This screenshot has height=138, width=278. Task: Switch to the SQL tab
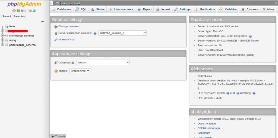81,9
